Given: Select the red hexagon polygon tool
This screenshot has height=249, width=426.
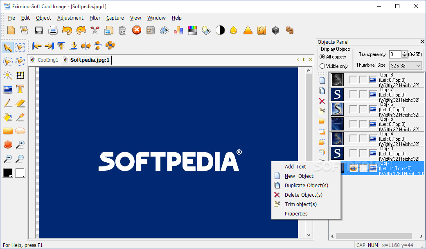Looking at the screenshot, I should (8, 145).
